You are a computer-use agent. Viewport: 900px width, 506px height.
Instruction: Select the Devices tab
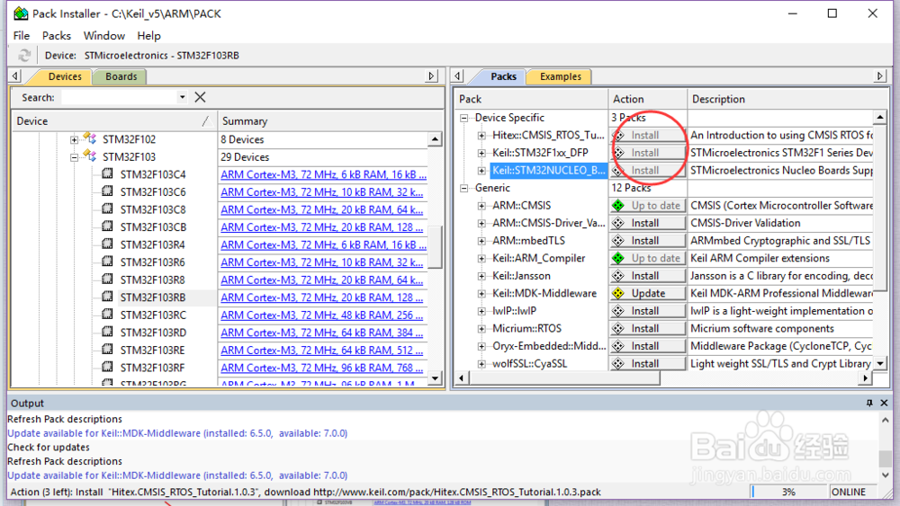(64, 76)
